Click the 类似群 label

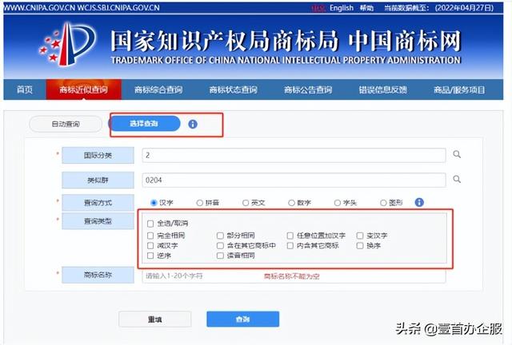98,180
